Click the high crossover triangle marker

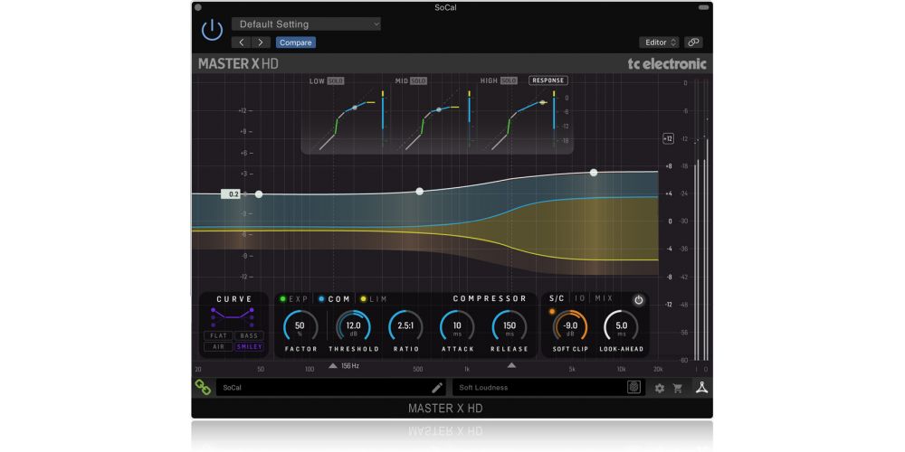pos(511,365)
